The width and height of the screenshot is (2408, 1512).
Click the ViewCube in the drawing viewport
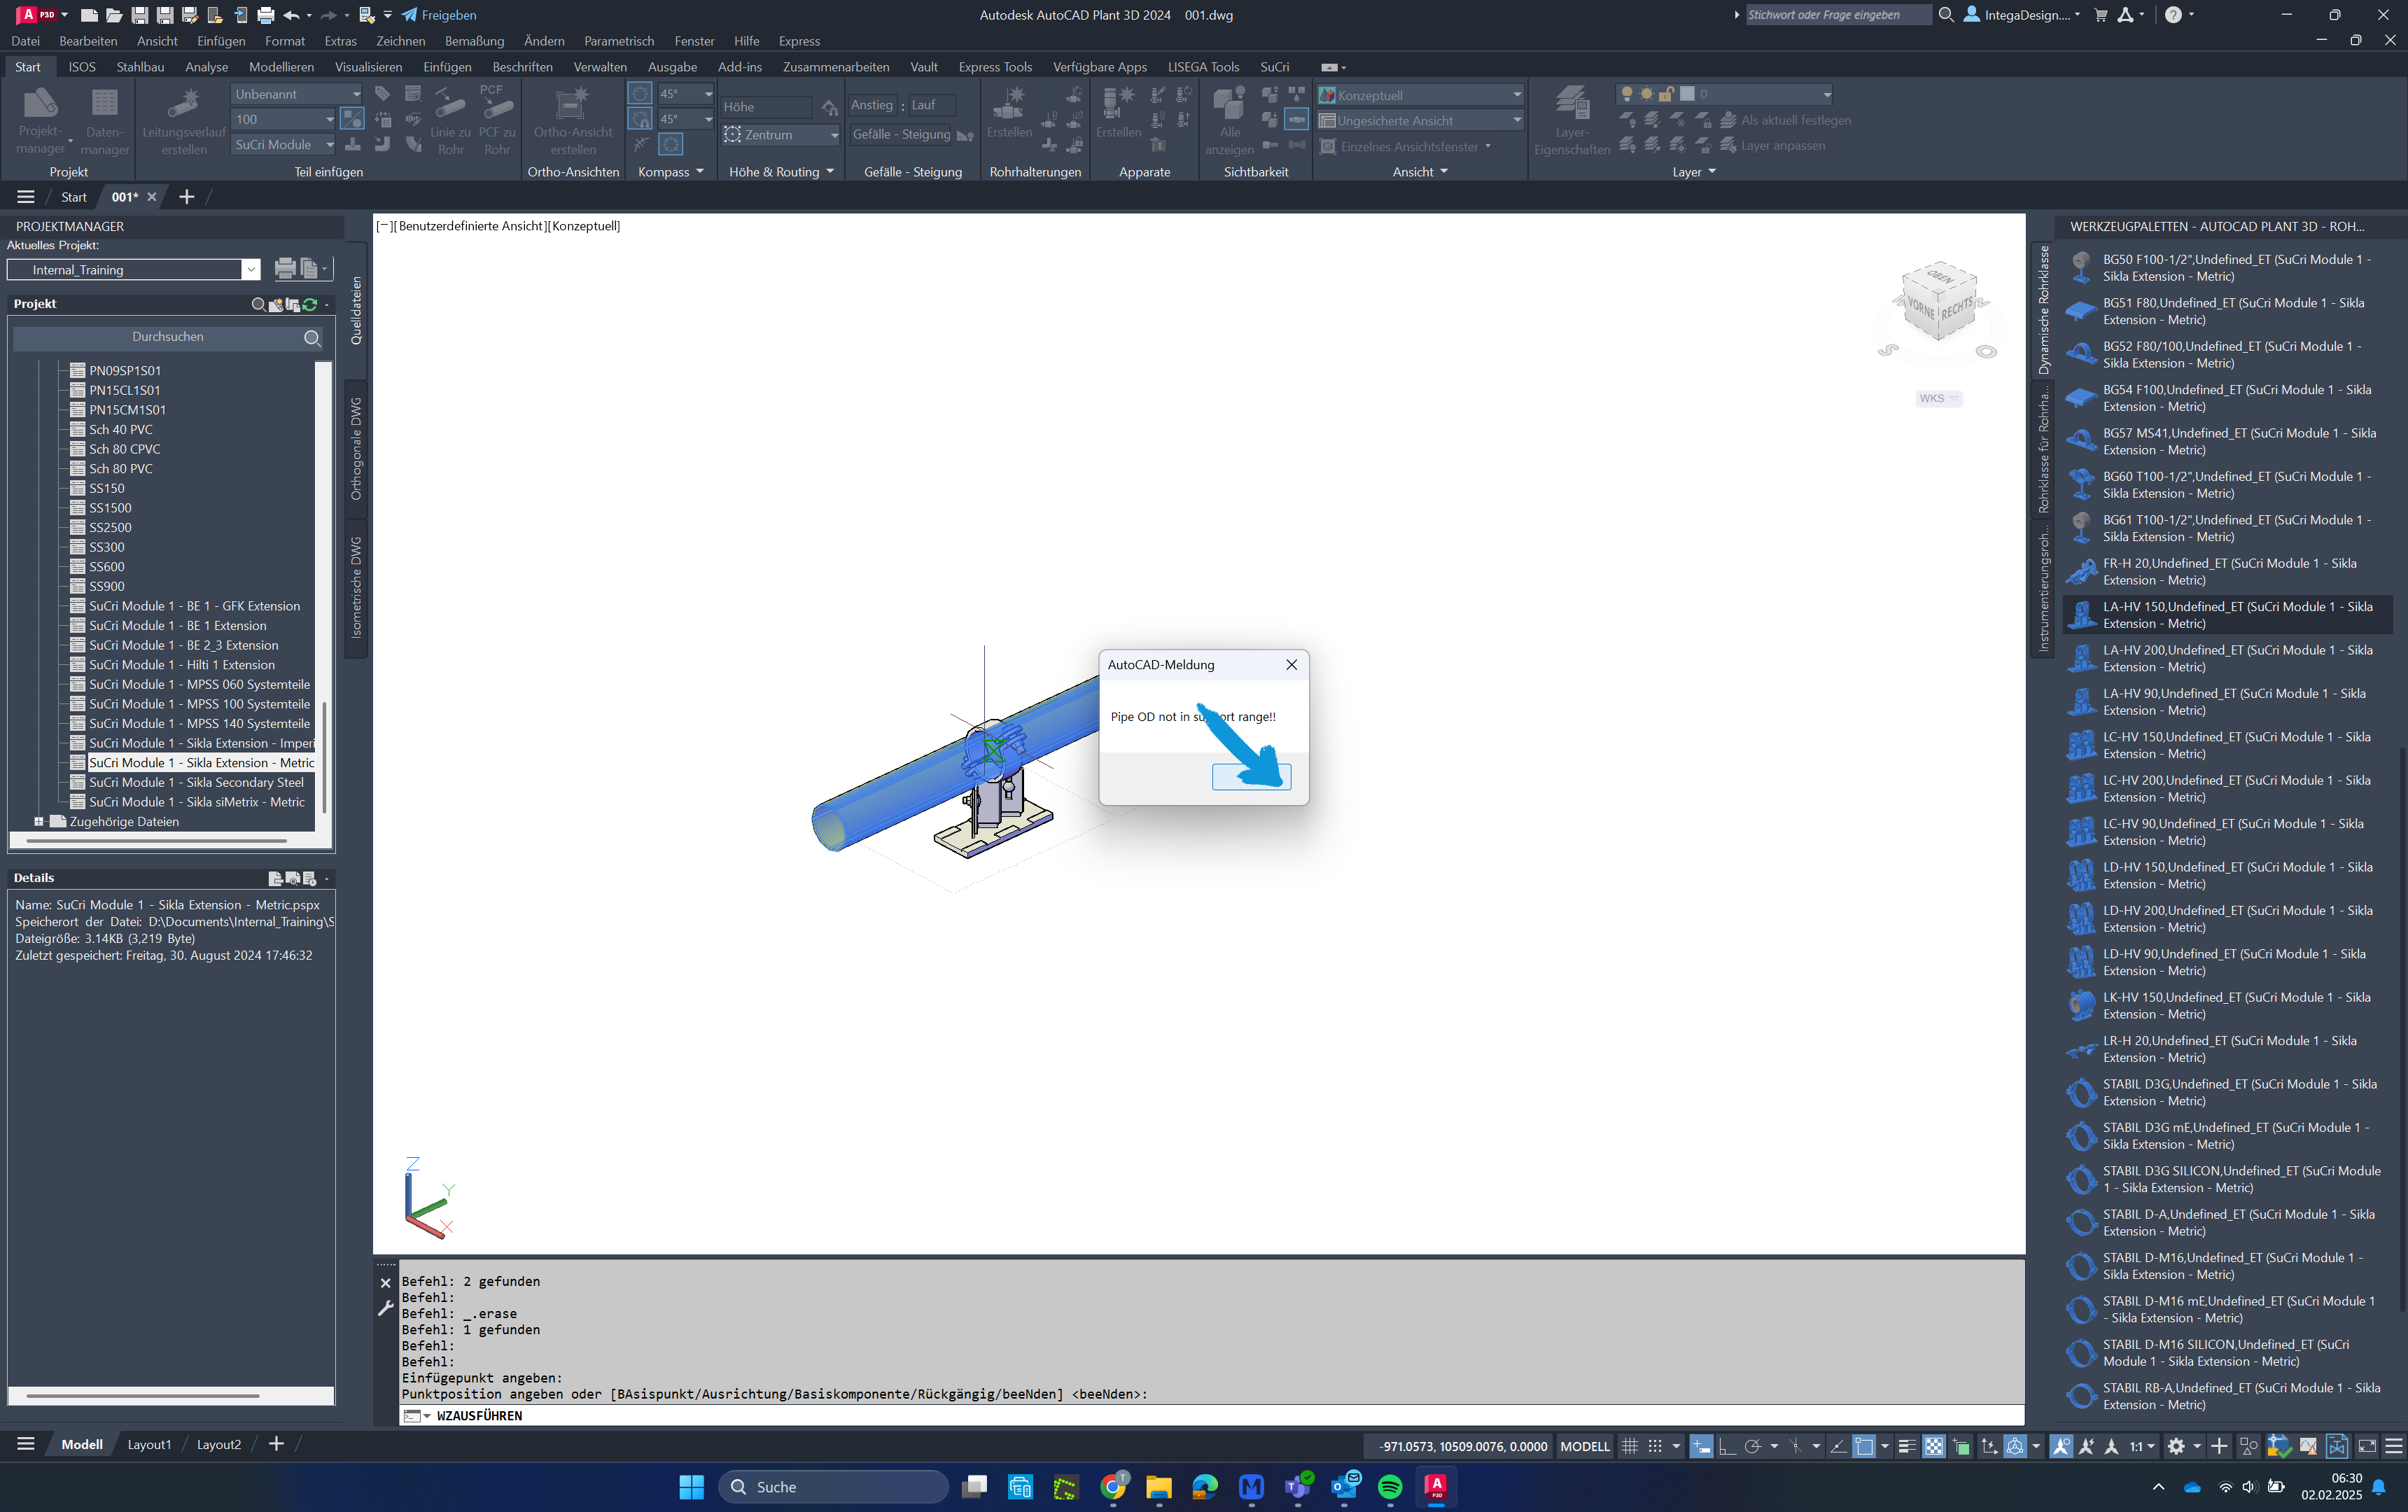coord(1938,302)
